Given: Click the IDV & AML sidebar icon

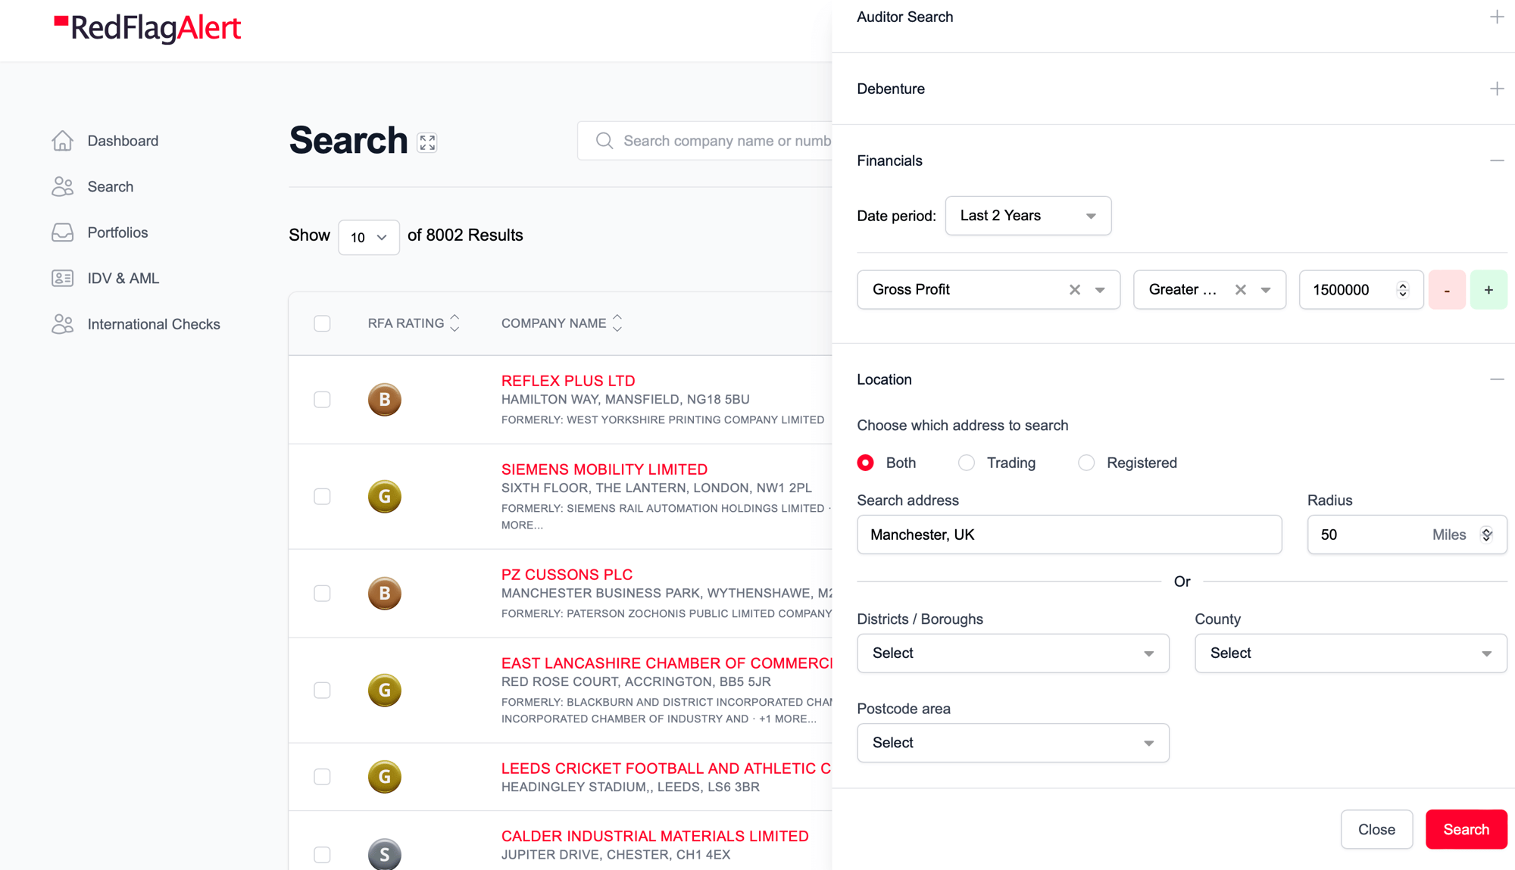Looking at the screenshot, I should (64, 278).
